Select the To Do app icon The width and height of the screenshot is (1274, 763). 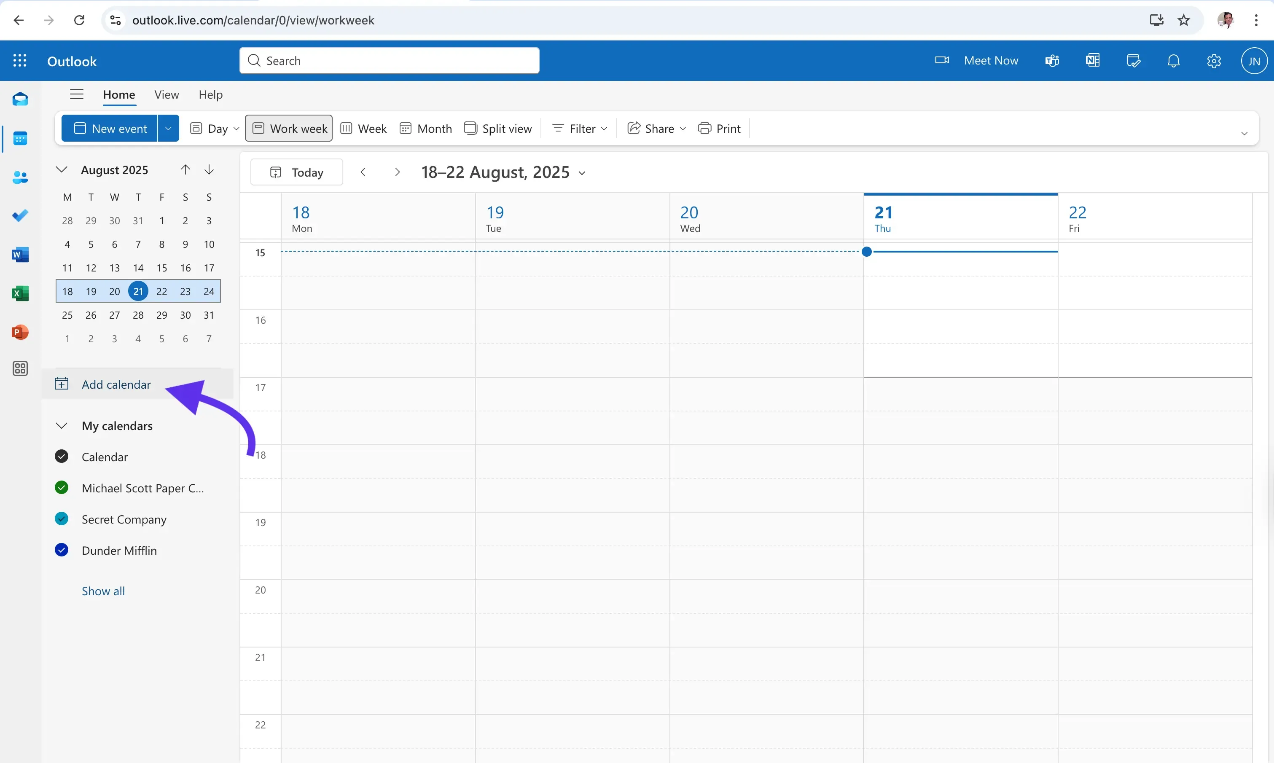[20, 215]
